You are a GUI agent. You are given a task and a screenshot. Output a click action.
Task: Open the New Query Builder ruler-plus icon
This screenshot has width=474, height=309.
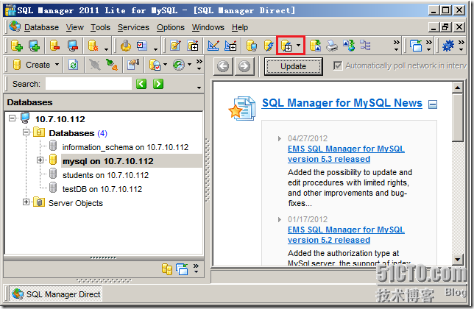pos(230,46)
